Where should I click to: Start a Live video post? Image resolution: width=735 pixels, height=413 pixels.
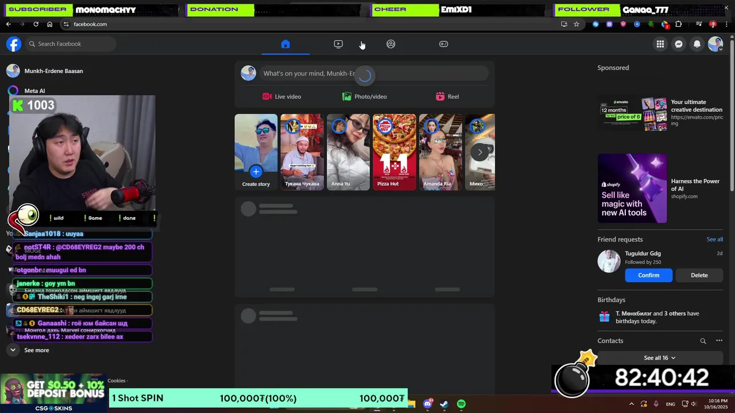pyautogui.click(x=282, y=96)
